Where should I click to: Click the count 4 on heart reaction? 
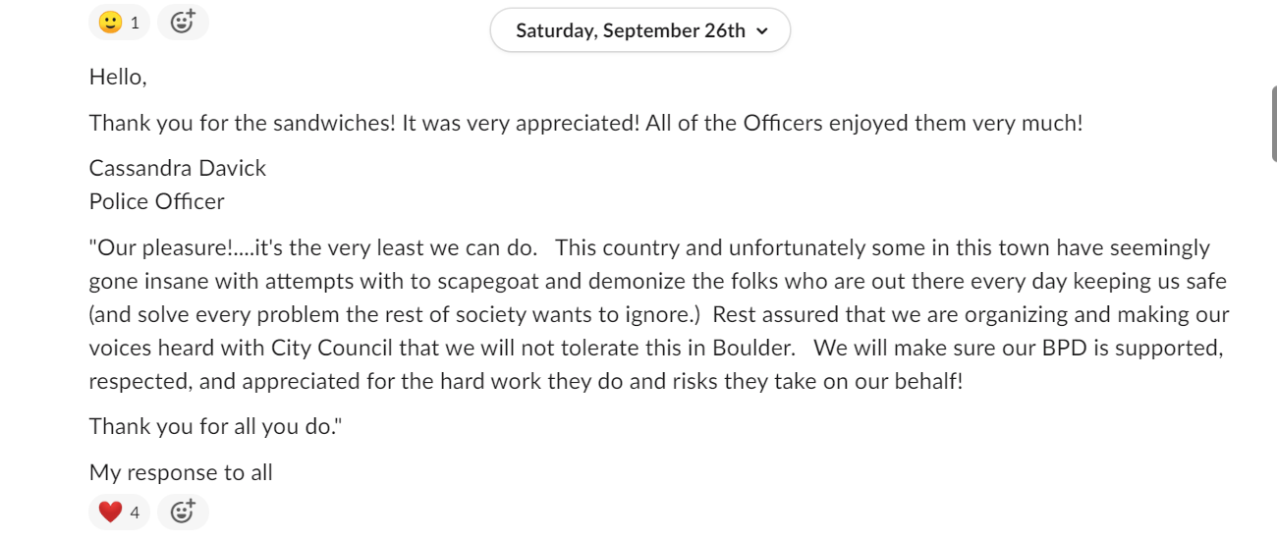pyautogui.click(x=135, y=512)
